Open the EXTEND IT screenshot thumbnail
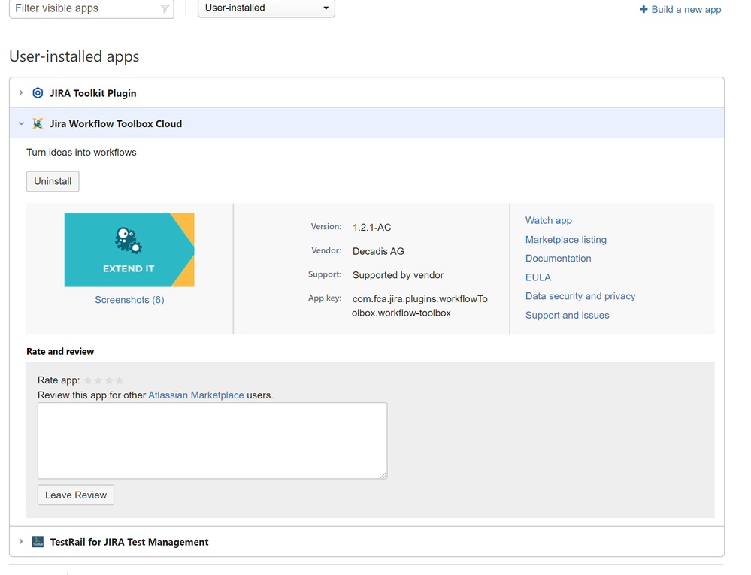Viewport: 751px width, 575px height. tap(129, 250)
